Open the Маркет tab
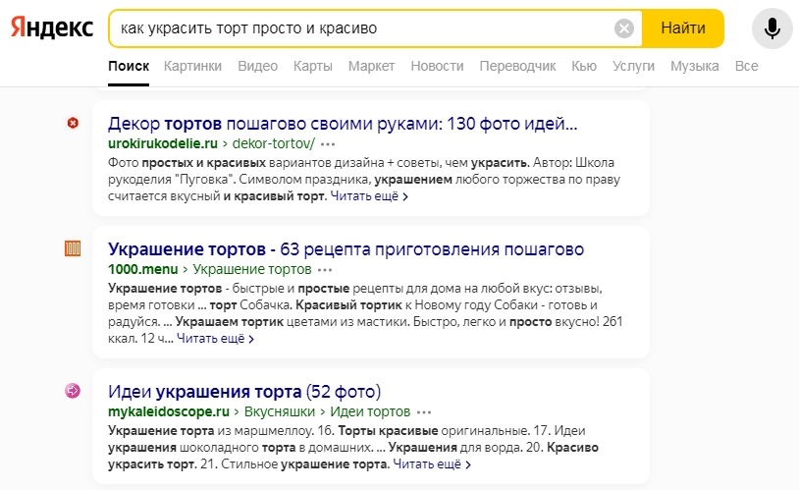 pyautogui.click(x=371, y=67)
